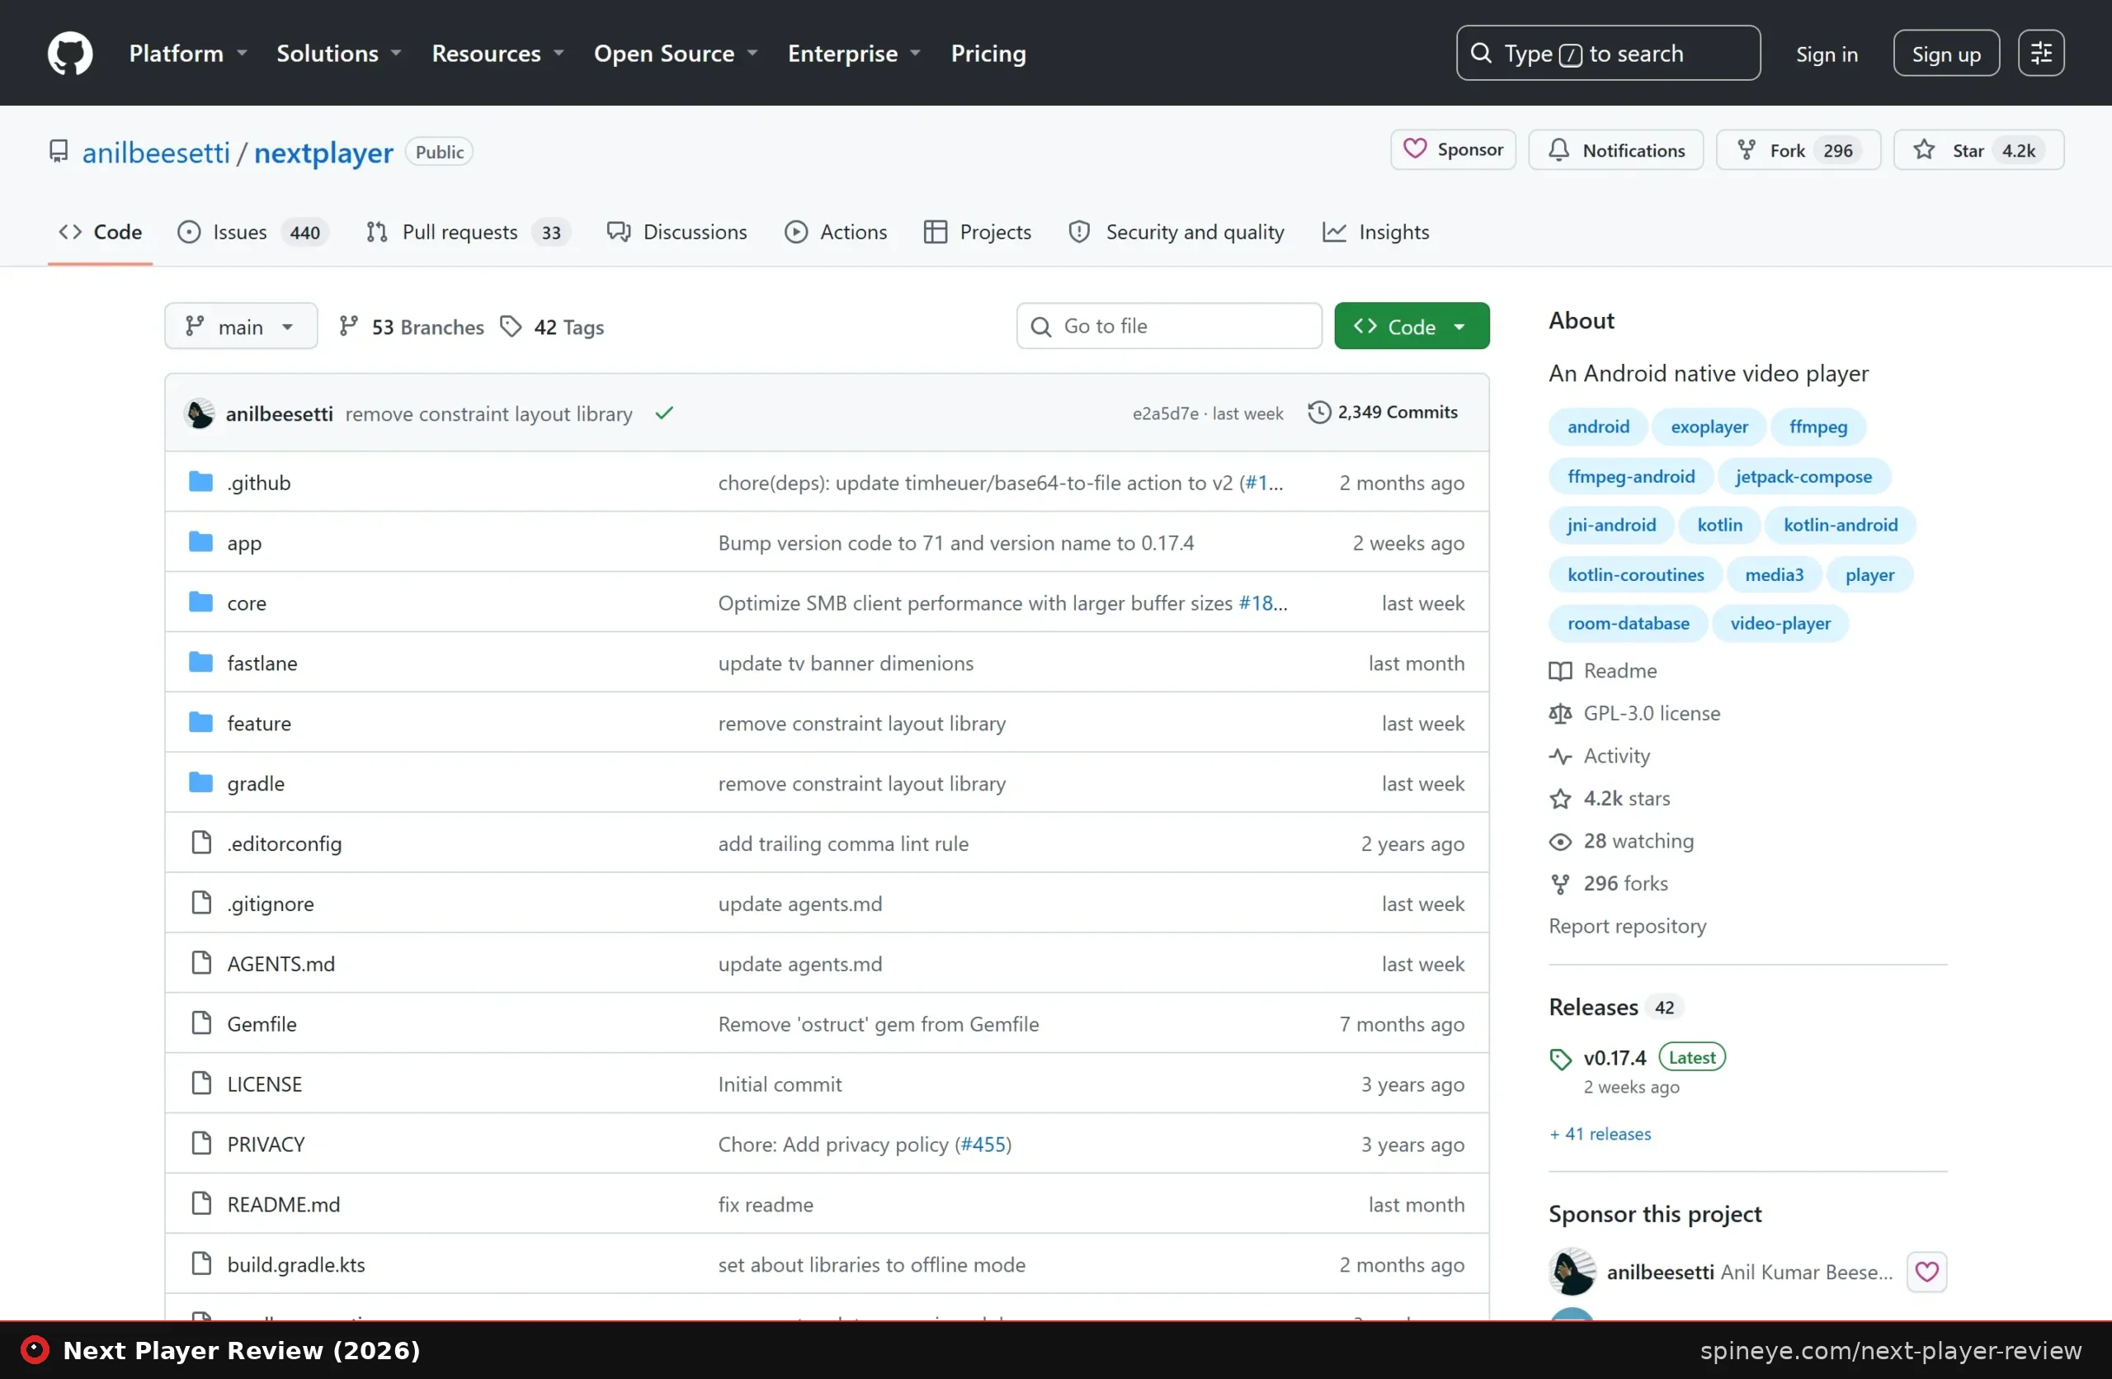Screen dimensions: 2112x1379
Task: Click the heart Sponsor button
Action: [x=1453, y=150]
